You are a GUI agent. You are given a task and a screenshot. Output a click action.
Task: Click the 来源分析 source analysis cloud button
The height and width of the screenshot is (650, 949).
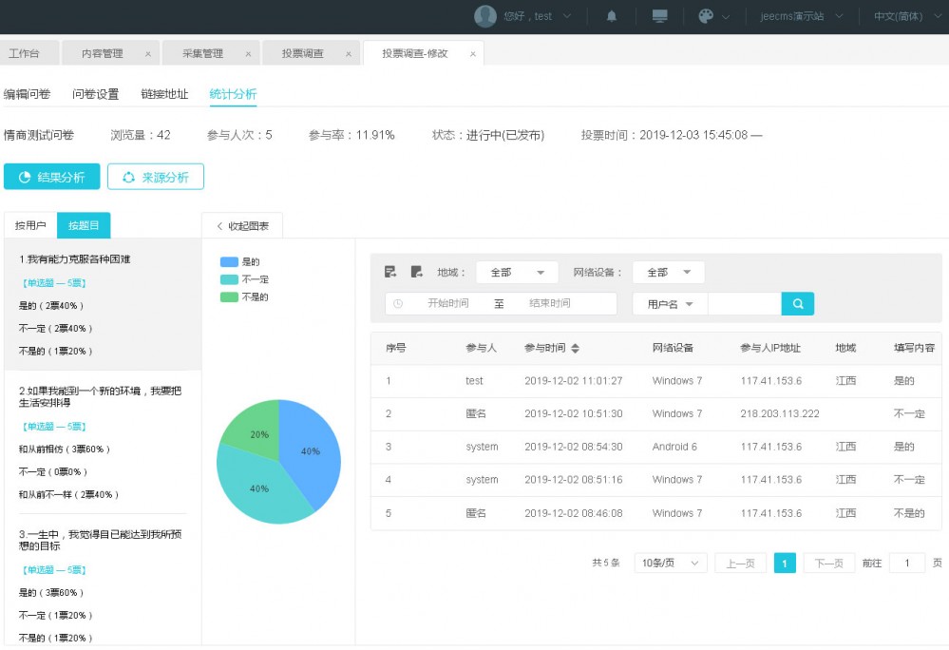[x=156, y=177]
